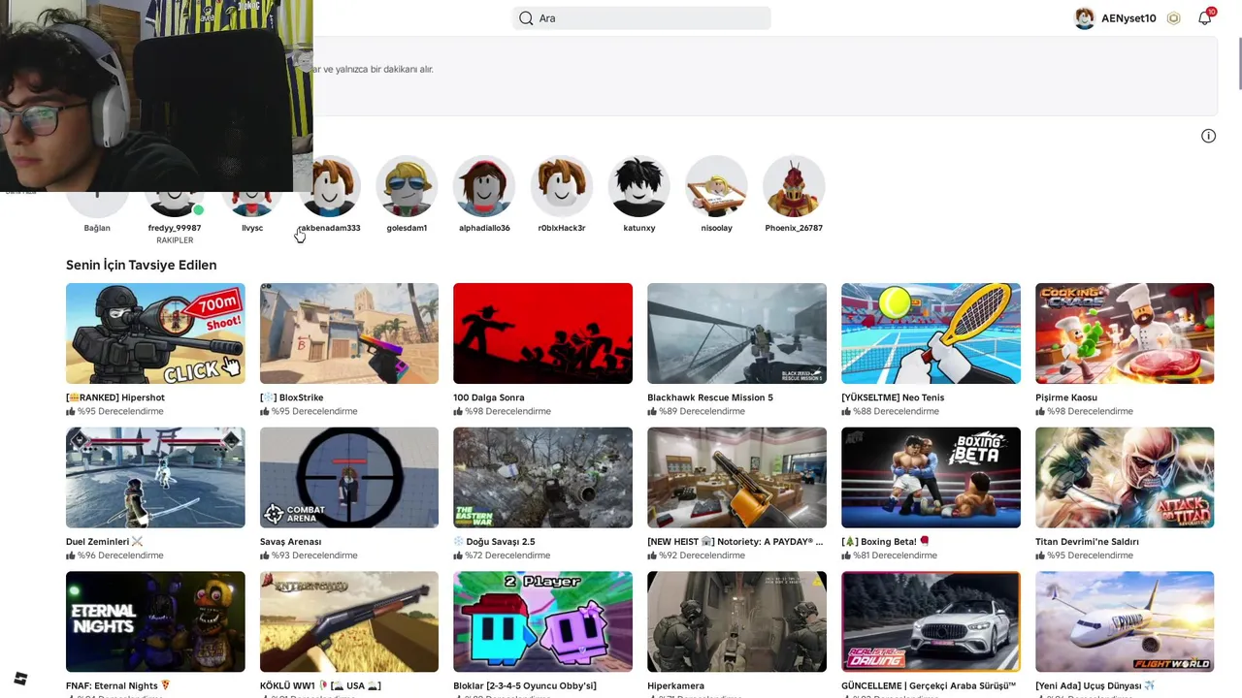Open the Uçuş Dünyası thumbnail
1242x698 pixels.
[x=1125, y=621]
